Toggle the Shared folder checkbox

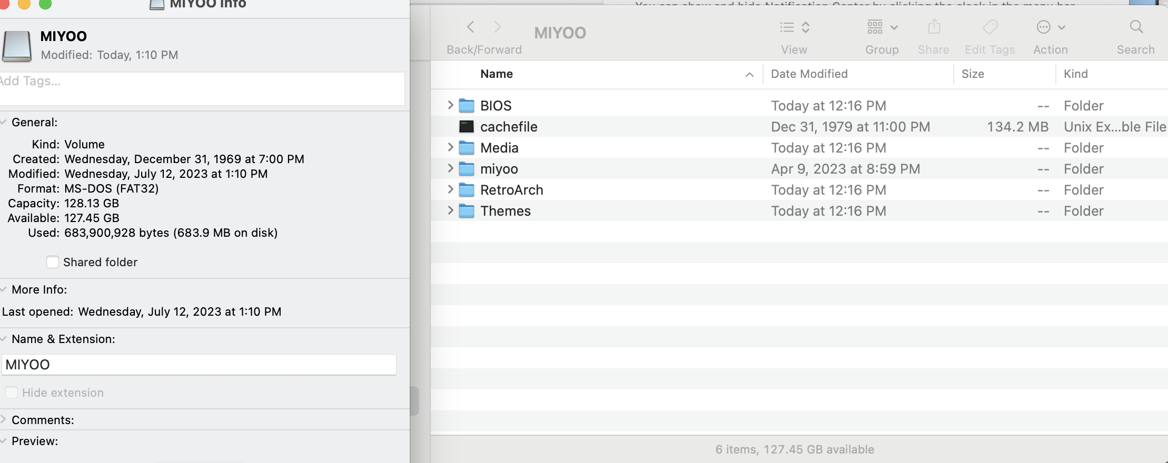pyautogui.click(x=53, y=262)
